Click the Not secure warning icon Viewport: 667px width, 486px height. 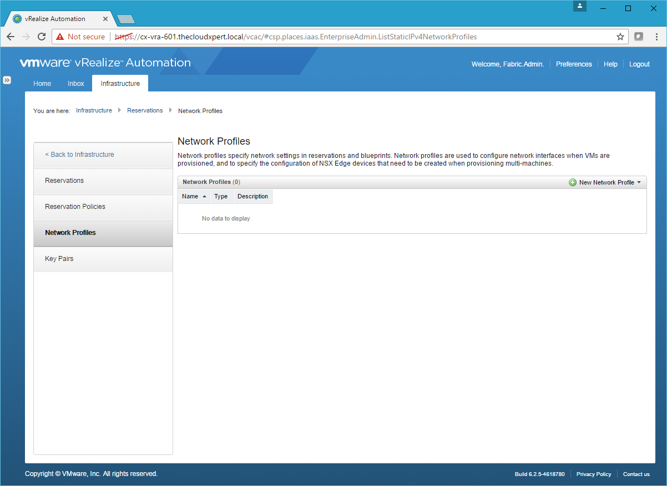click(60, 37)
